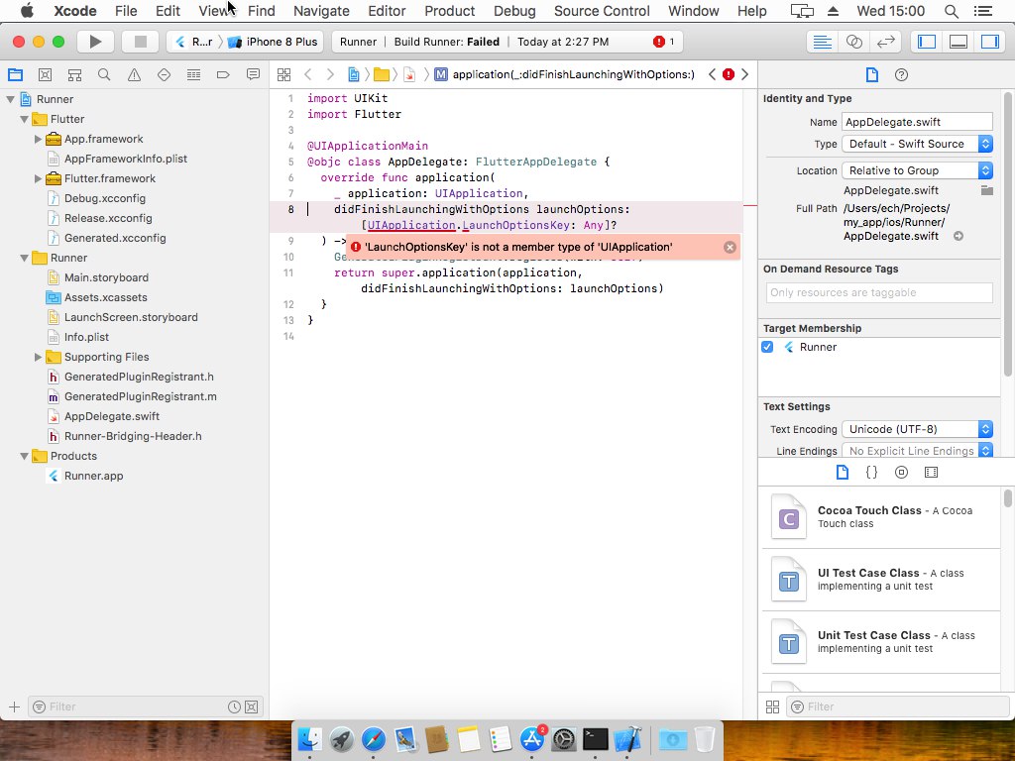Dismiss the LaunchOptionsKey error banner
Screen dimensions: 1015x761
[x=730, y=247]
